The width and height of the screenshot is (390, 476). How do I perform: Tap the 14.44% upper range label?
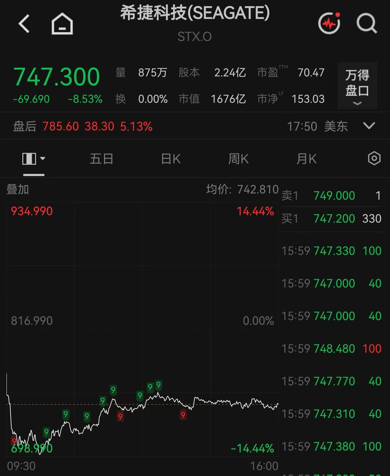coord(255,211)
